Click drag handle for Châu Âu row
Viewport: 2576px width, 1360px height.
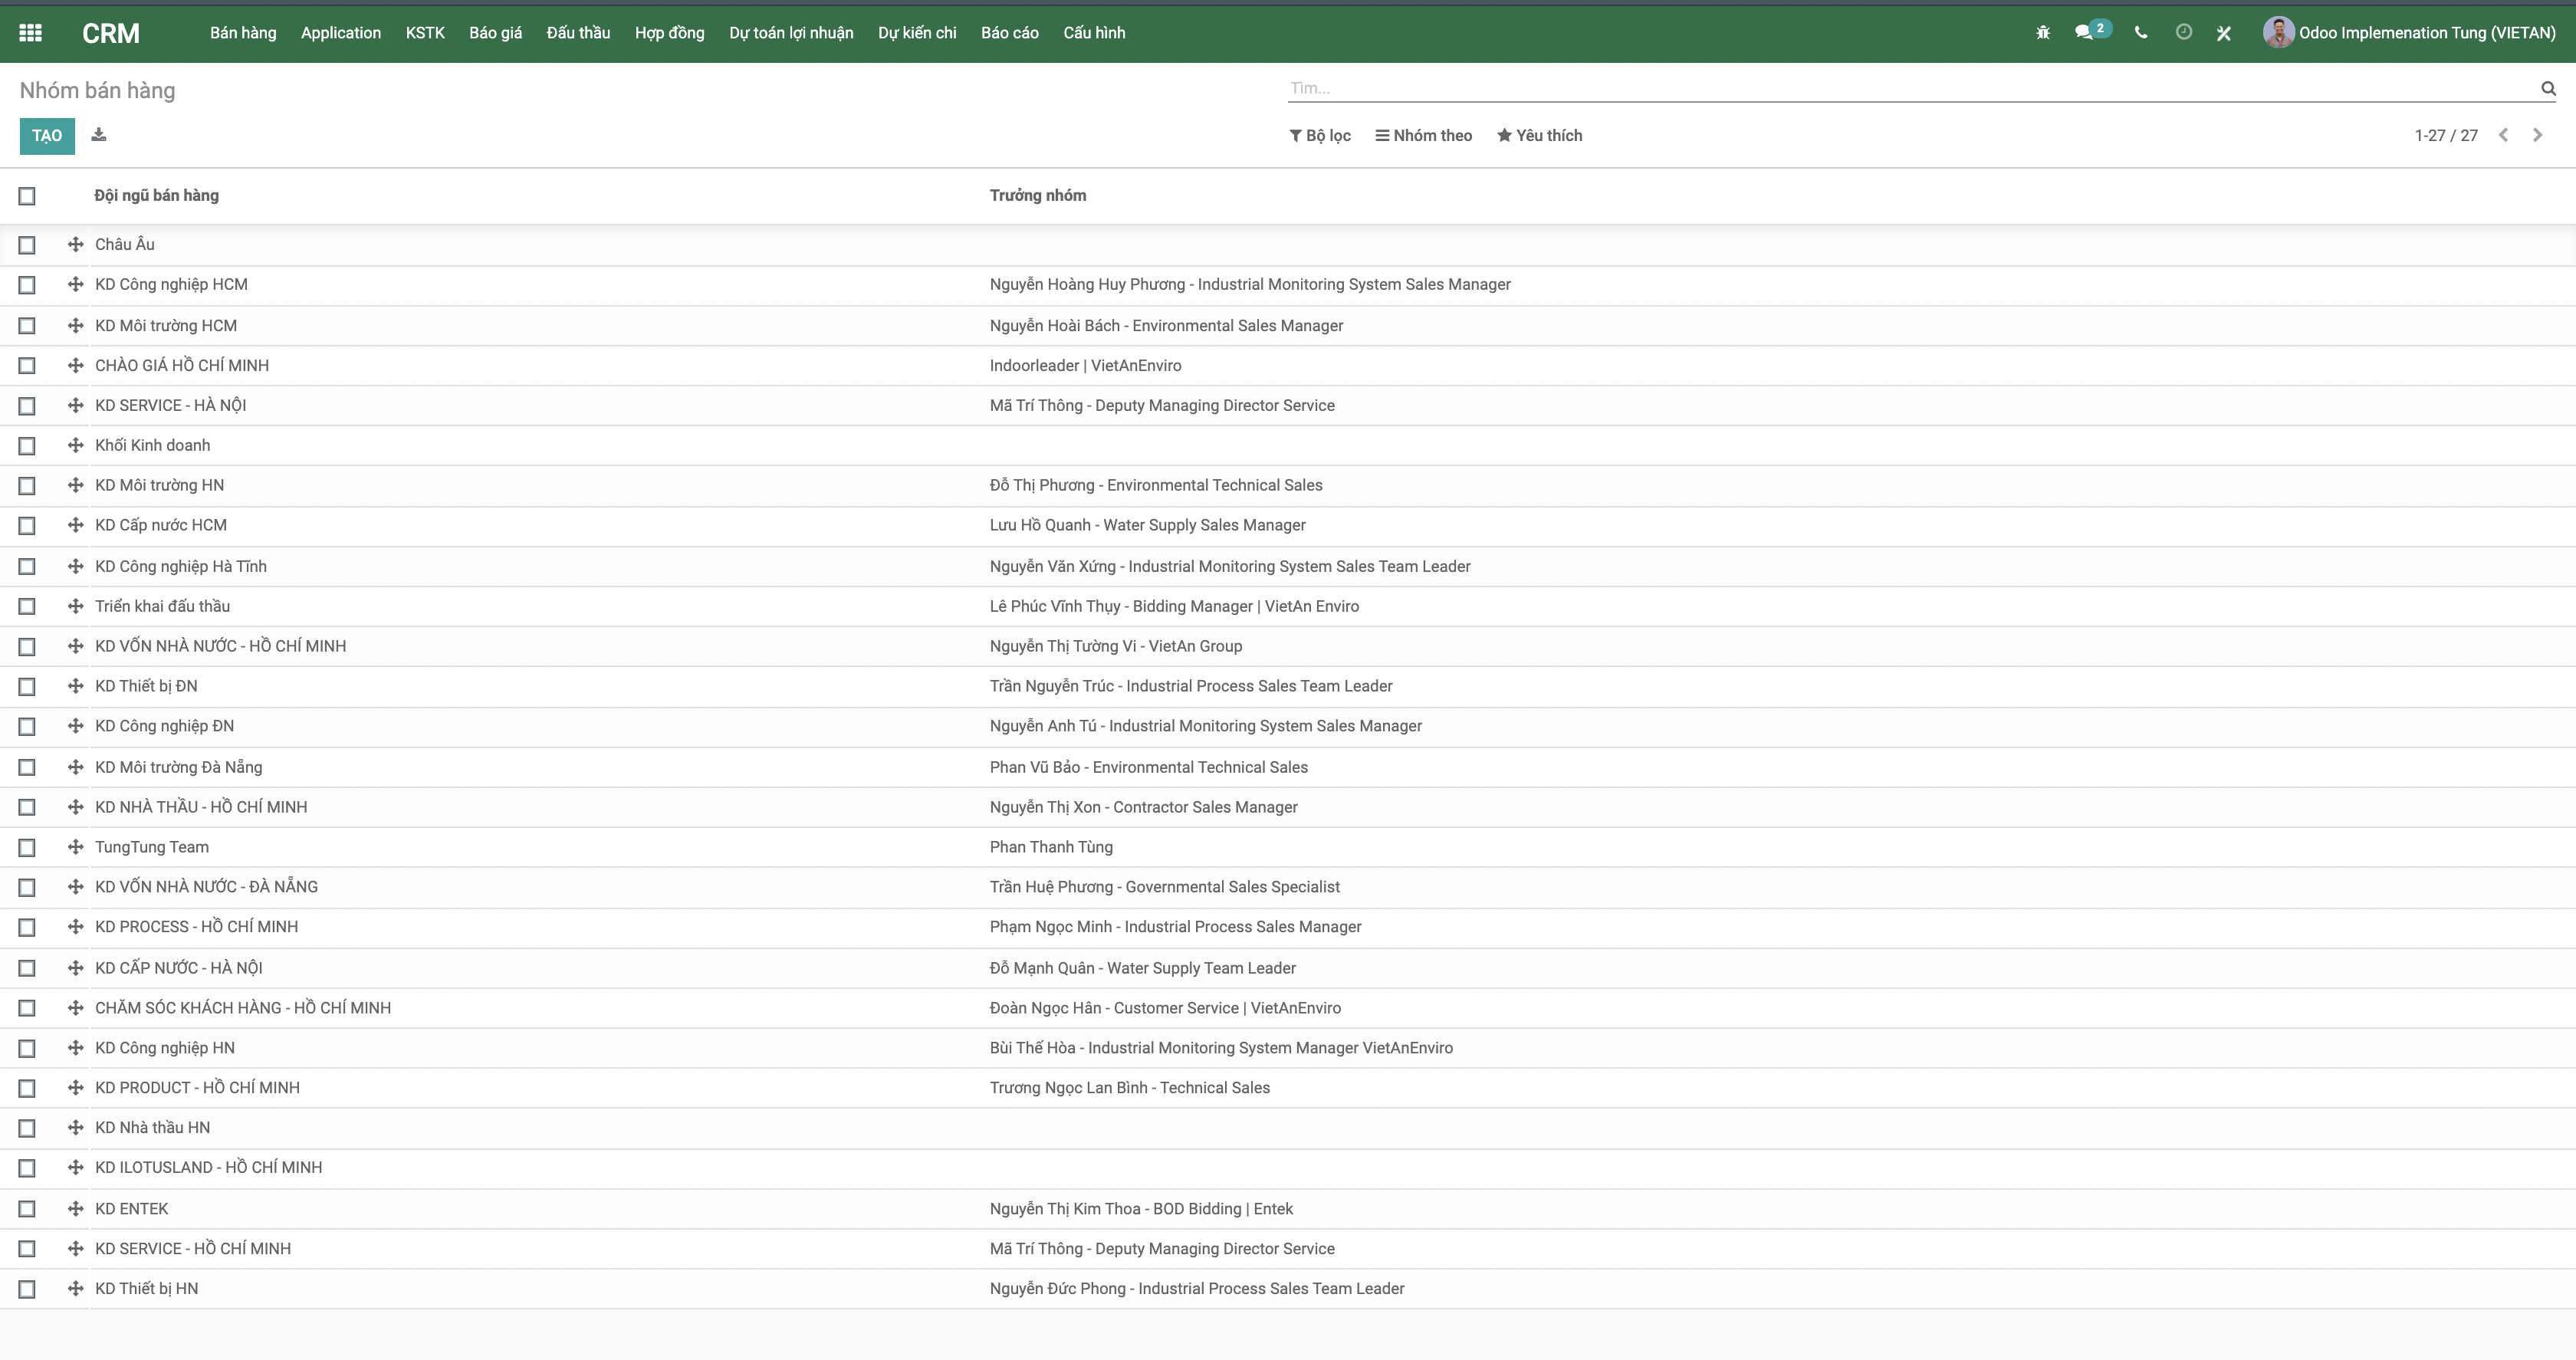coord(75,244)
